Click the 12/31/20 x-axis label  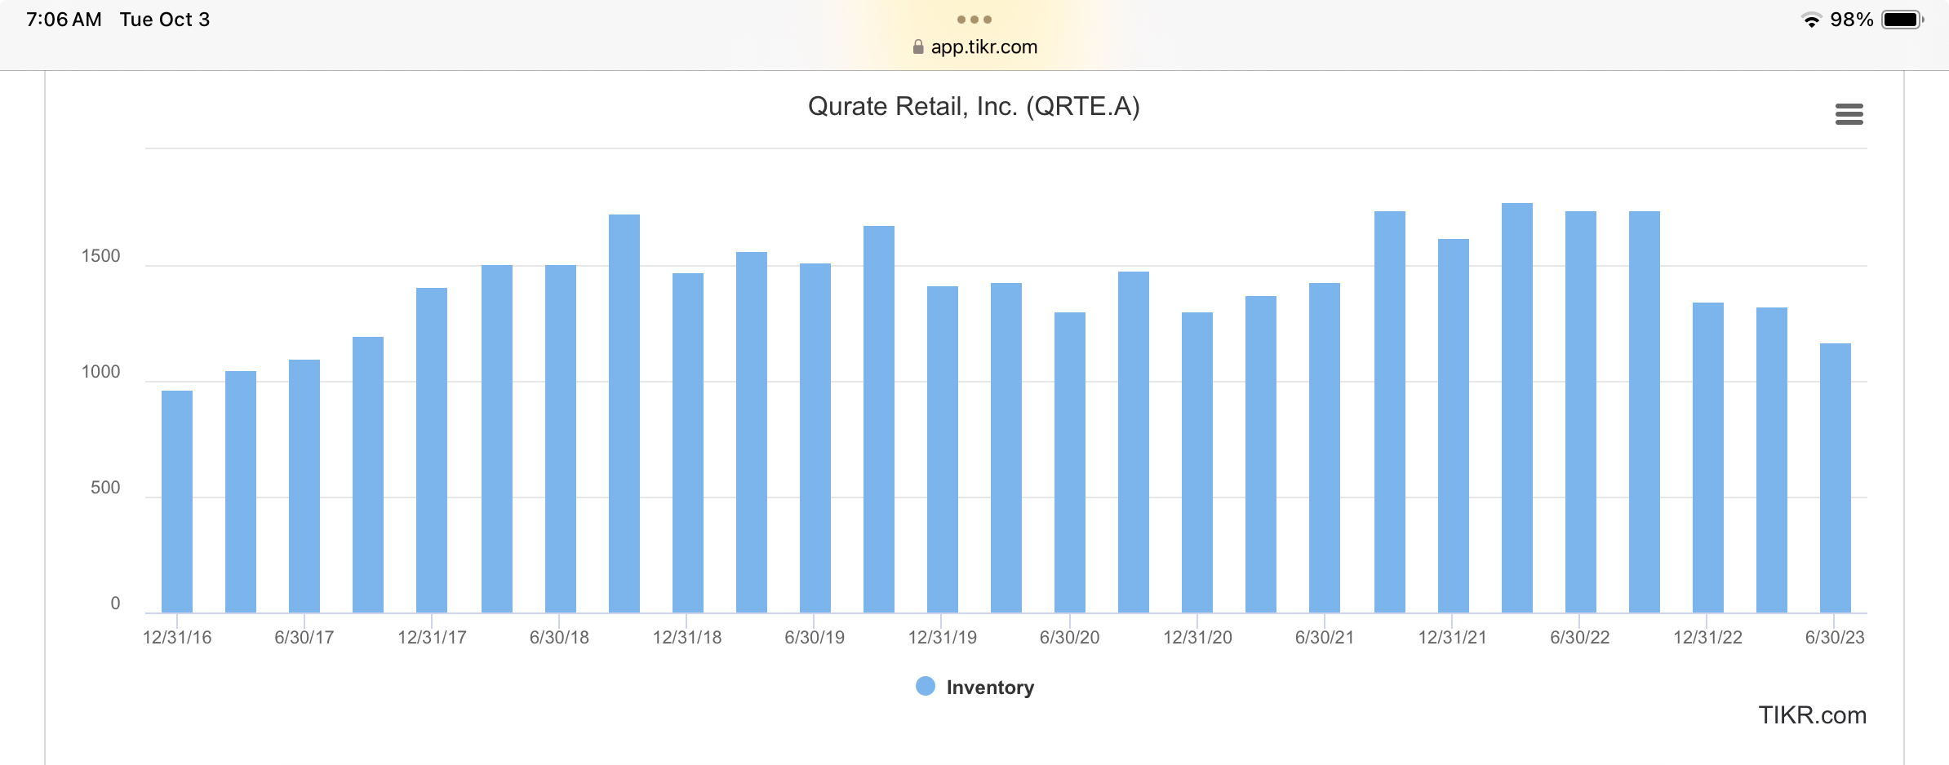[x=1197, y=638]
